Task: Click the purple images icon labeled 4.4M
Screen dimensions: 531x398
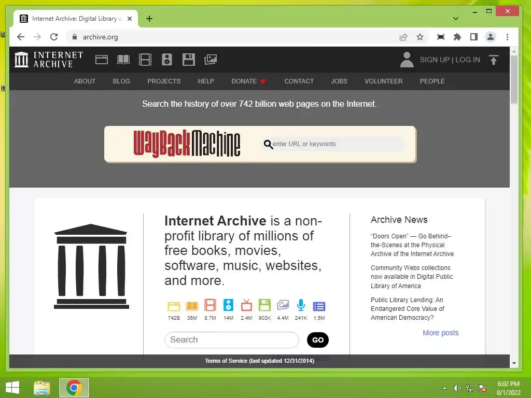Action: 283,305
